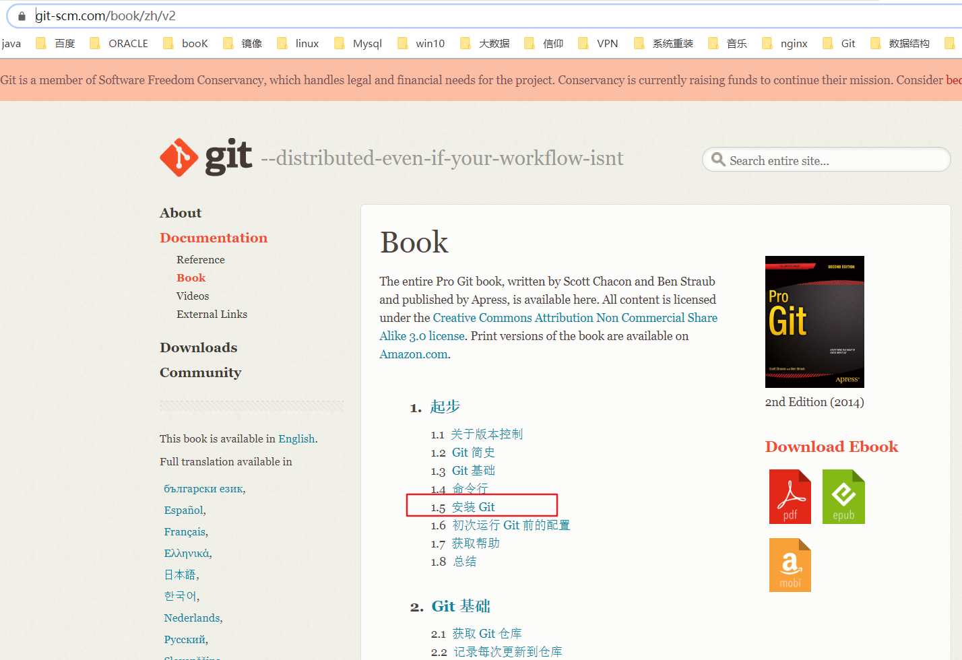Select български език translation

203,489
